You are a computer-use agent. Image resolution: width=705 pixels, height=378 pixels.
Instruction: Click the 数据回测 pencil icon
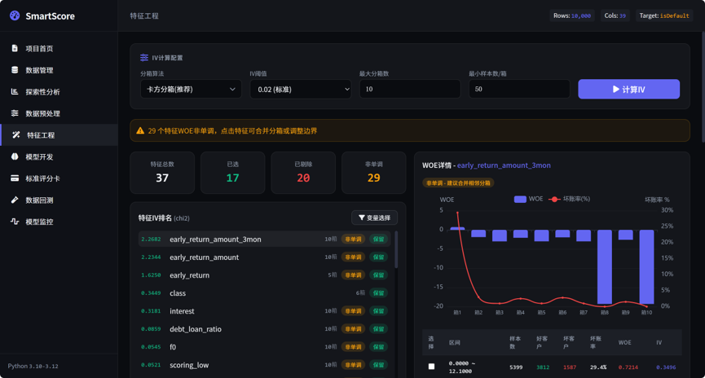[15, 200]
